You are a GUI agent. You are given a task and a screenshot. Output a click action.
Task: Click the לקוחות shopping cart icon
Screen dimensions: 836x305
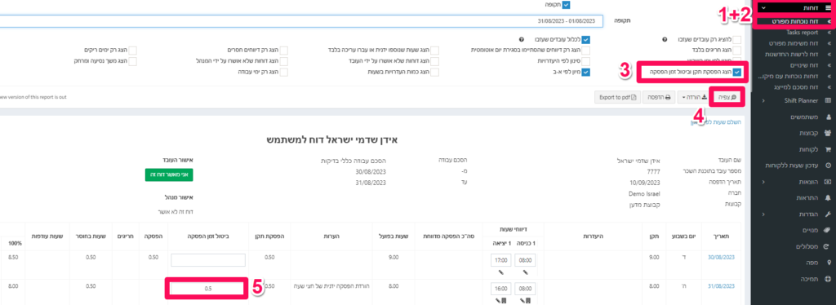pos(828,149)
